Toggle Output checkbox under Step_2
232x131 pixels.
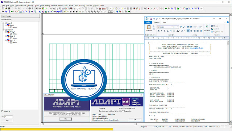[11, 38]
